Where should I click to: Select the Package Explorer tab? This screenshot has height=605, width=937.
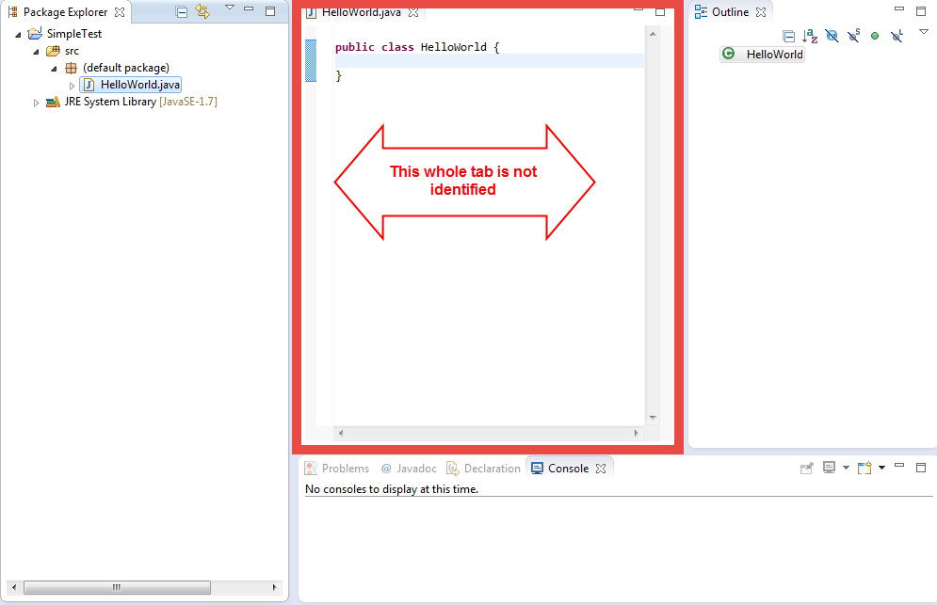[65, 12]
